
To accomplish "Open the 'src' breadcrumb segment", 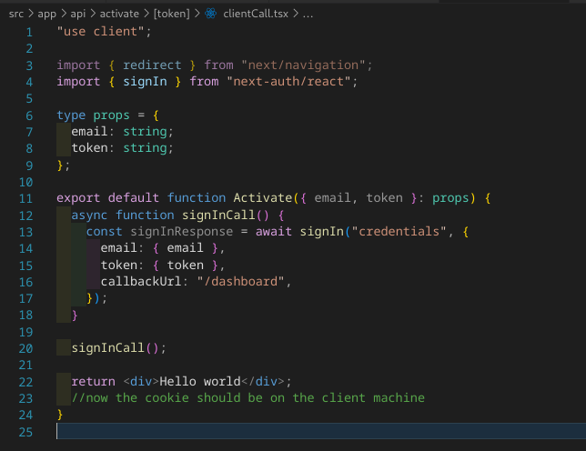I will tap(16, 14).
